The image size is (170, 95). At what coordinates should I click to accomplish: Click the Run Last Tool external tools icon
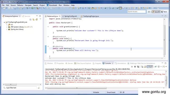coord(37,8)
